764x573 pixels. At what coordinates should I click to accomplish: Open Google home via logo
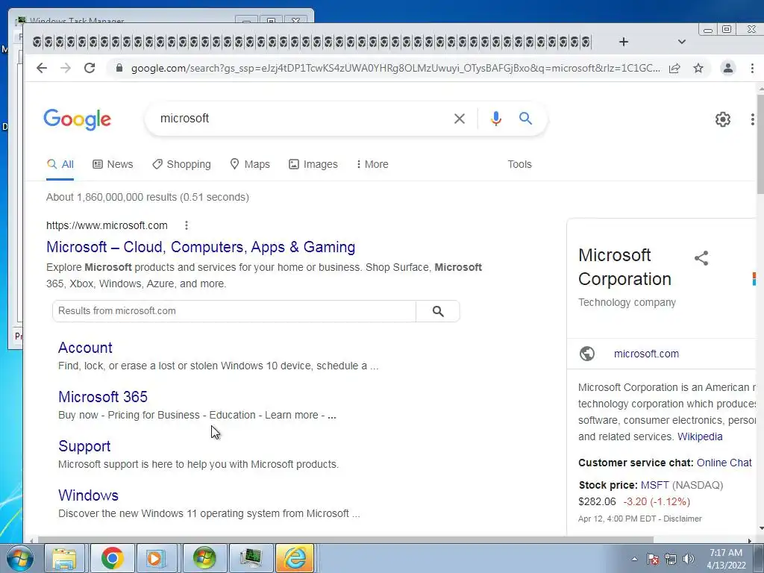78,119
